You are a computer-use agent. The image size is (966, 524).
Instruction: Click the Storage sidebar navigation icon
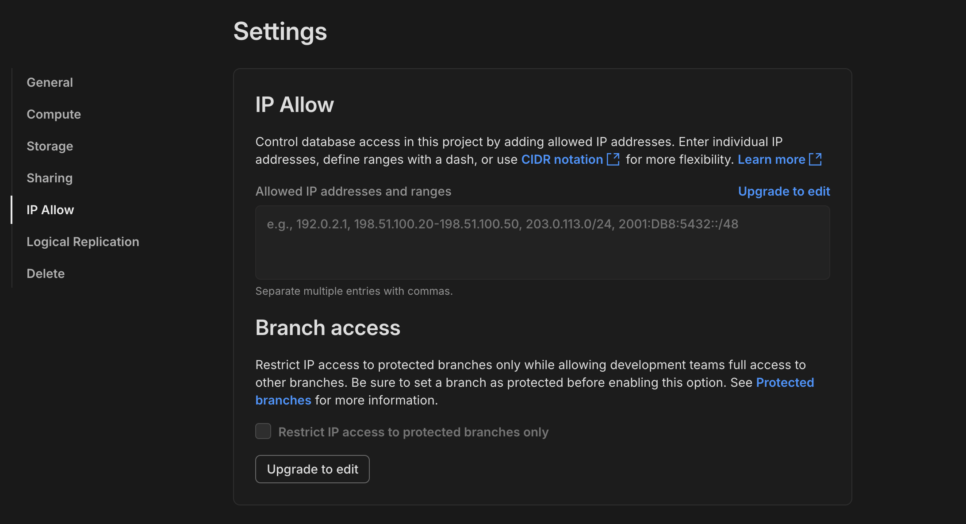(x=50, y=146)
